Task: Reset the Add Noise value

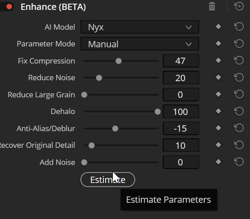Action: click(239, 162)
